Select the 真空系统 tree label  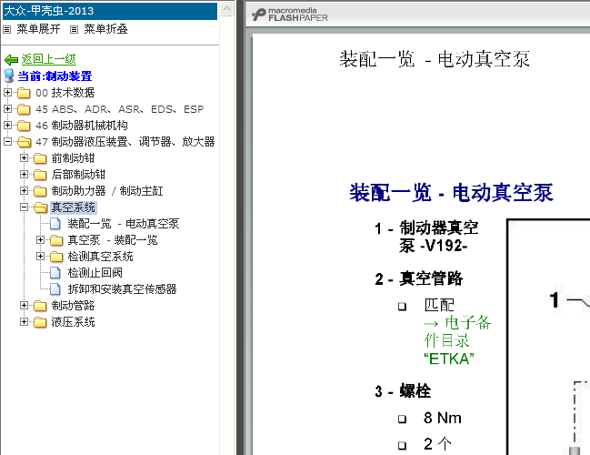point(74,207)
